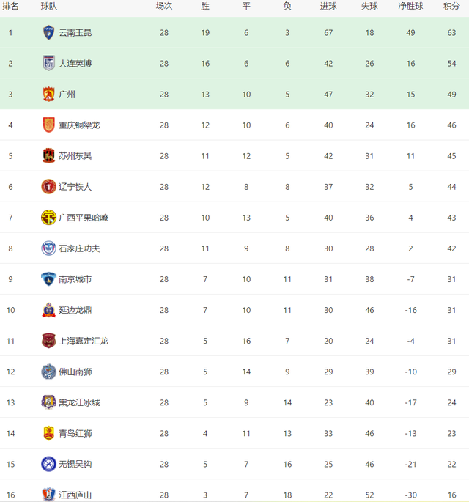The width and height of the screenshot is (469, 502).
Task: Click the 无锡吴钩 circular badge
Action: (48, 464)
